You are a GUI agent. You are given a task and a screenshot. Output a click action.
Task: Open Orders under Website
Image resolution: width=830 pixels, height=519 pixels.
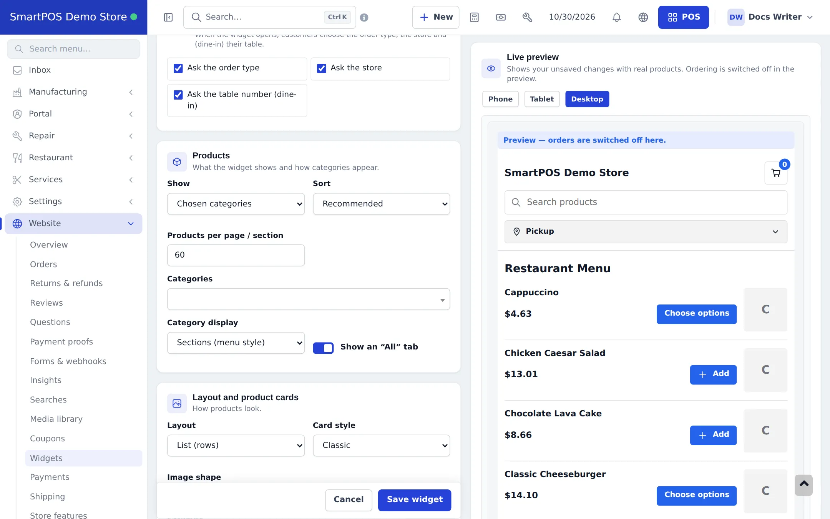tap(43, 264)
